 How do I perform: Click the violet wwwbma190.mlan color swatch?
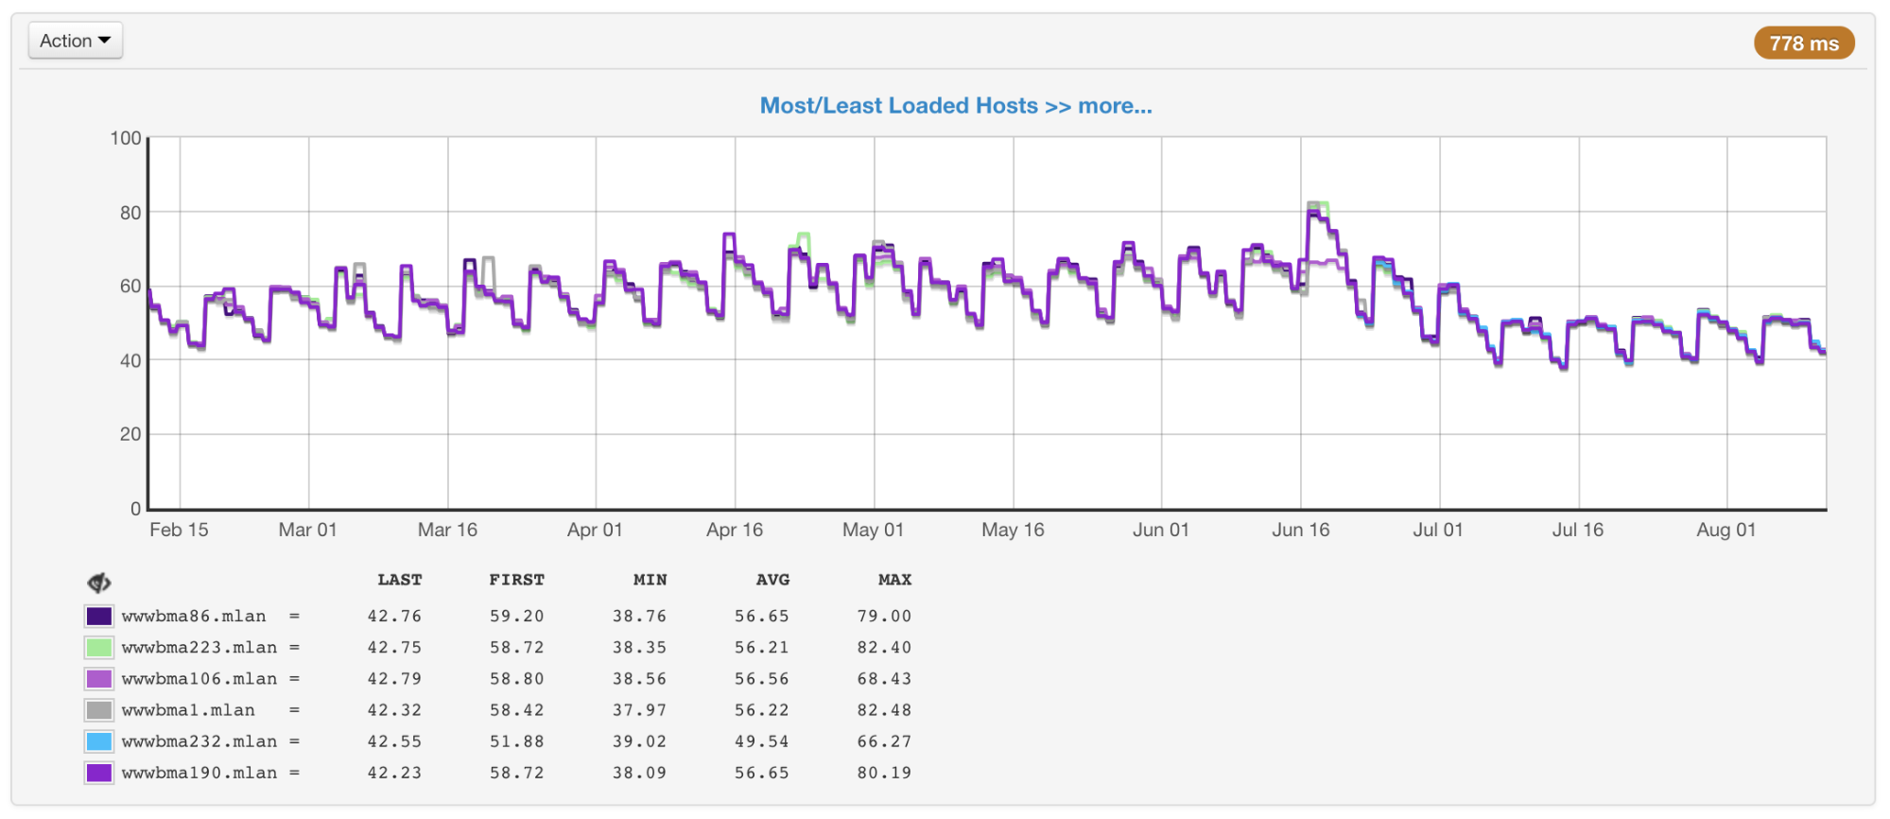click(x=99, y=773)
